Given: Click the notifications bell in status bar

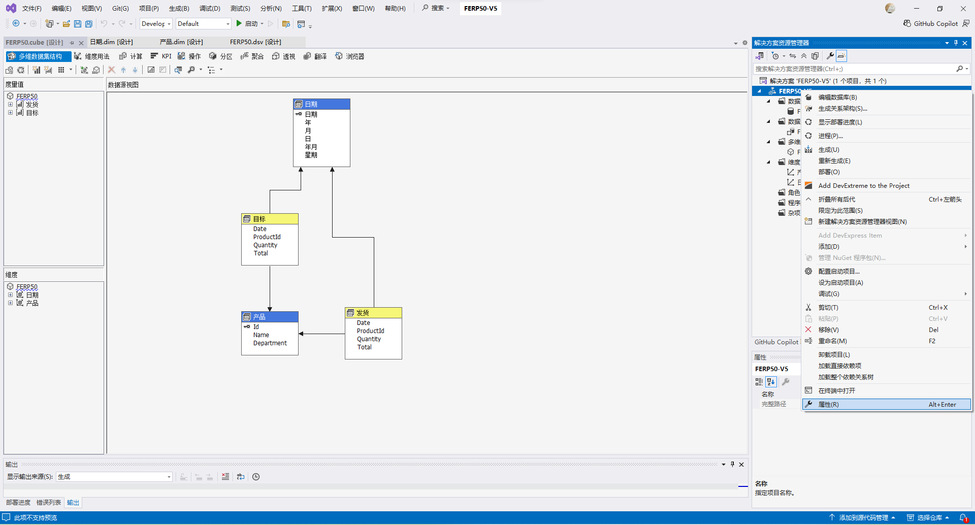Looking at the screenshot, I should [963, 517].
